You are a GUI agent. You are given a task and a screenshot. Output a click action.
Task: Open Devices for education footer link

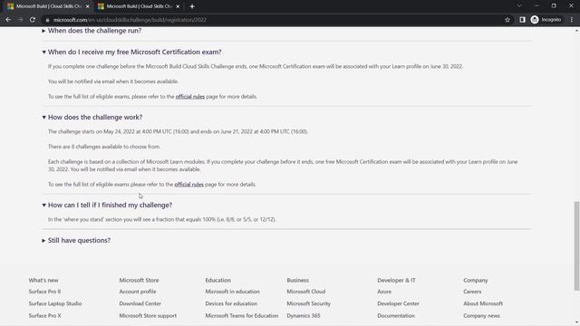tap(231, 303)
